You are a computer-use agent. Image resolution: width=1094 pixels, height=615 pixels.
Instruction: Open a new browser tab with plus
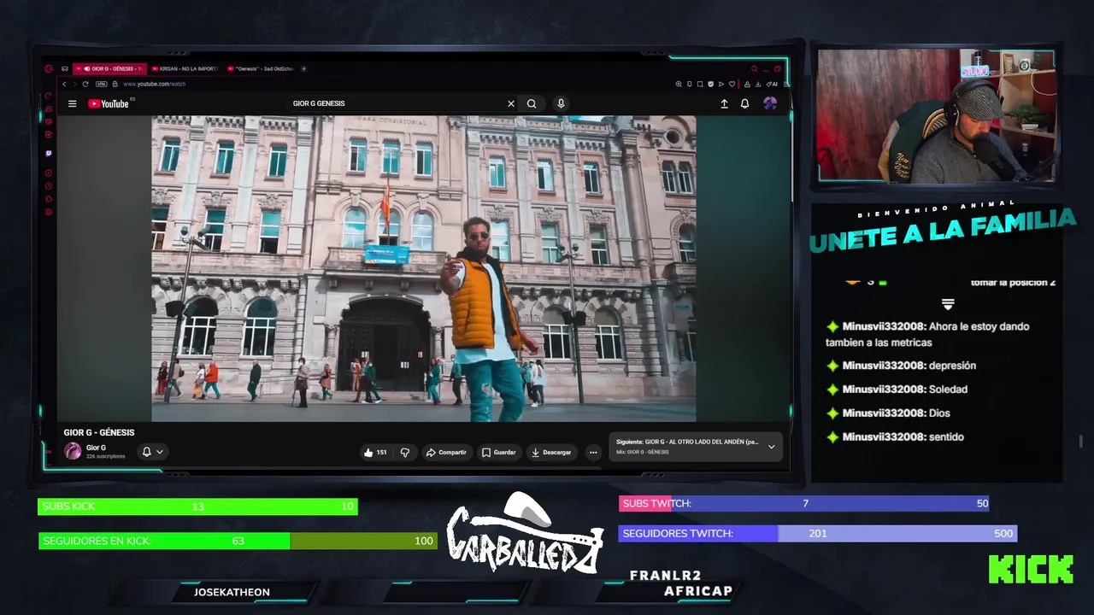click(303, 68)
